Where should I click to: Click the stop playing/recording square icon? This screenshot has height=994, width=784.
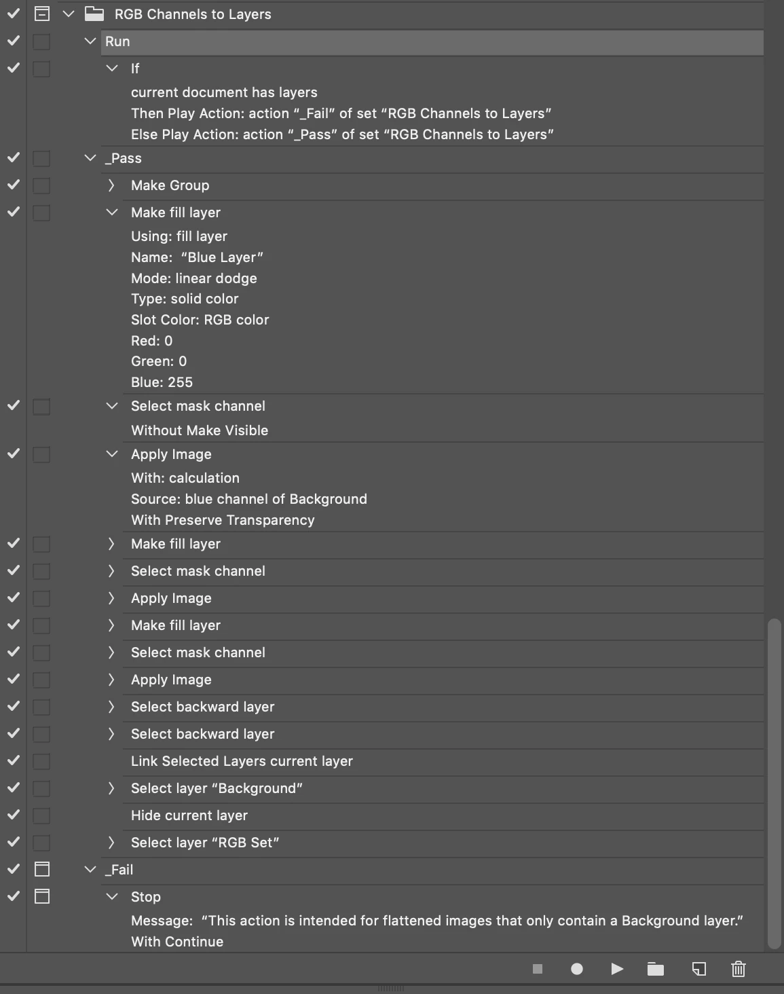tap(538, 969)
